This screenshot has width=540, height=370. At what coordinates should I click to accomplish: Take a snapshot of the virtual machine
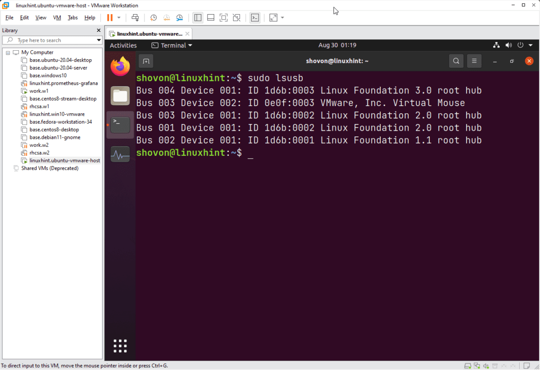(153, 18)
